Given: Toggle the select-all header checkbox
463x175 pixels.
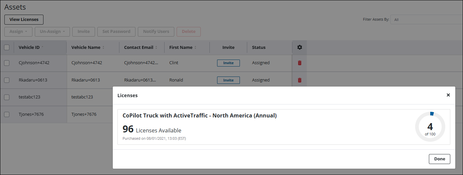Looking at the screenshot, I should pyautogui.click(x=7, y=48).
